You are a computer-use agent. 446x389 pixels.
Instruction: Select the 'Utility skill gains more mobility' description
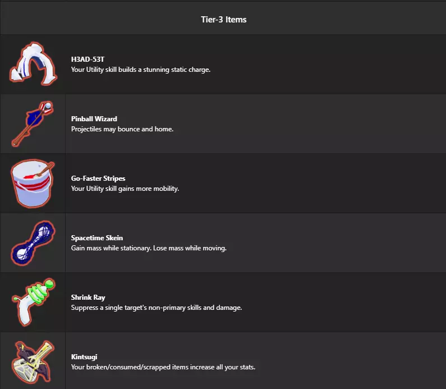[x=125, y=189]
